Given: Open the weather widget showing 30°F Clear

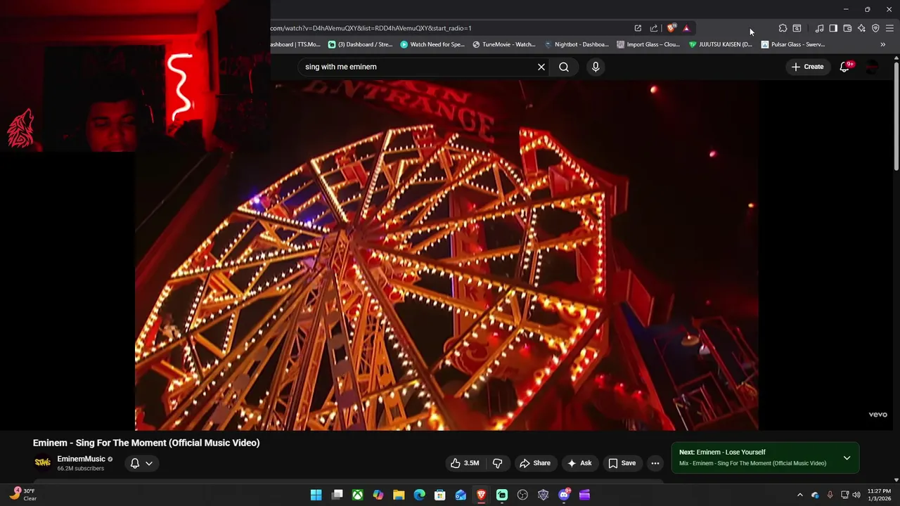Looking at the screenshot, I should tap(23, 495).
